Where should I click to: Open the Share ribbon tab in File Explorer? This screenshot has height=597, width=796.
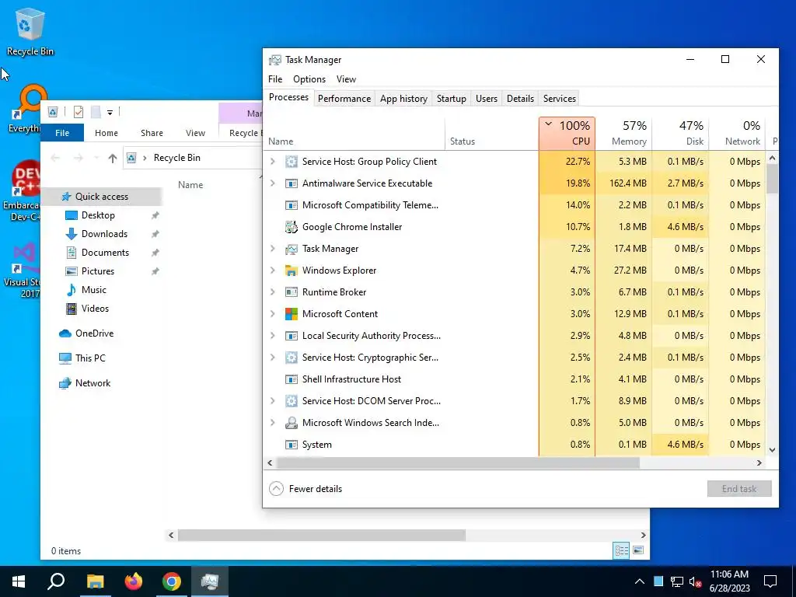152,133
